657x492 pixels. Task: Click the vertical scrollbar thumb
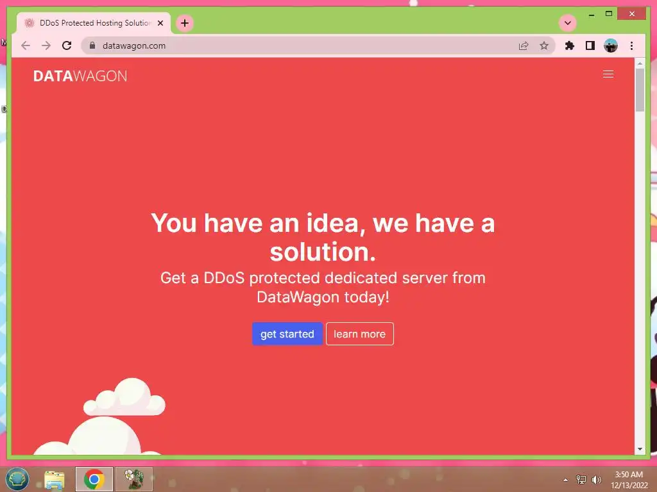tap(640, 90)
